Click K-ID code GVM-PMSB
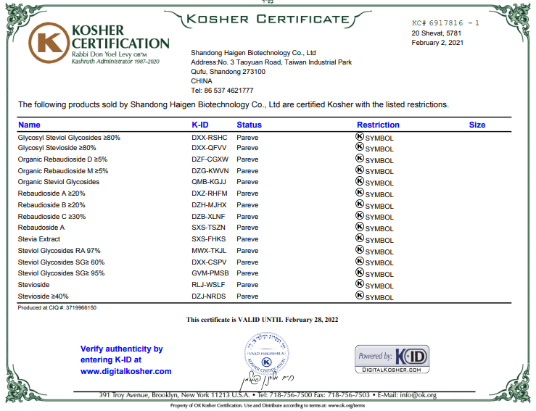Screen dimensions: 536x411 210,273
